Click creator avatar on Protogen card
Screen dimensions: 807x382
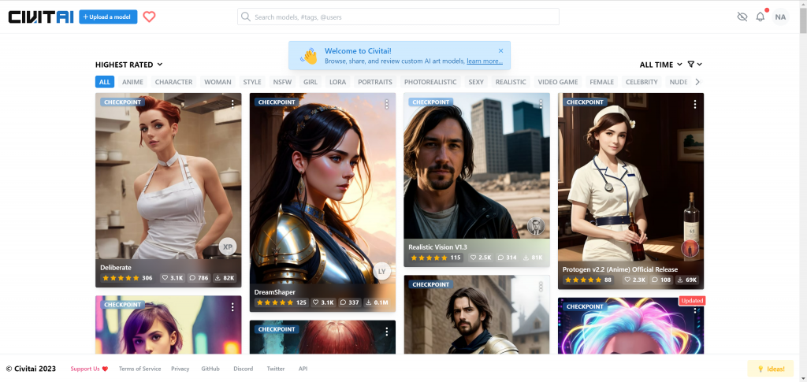(x=690, y=248)
